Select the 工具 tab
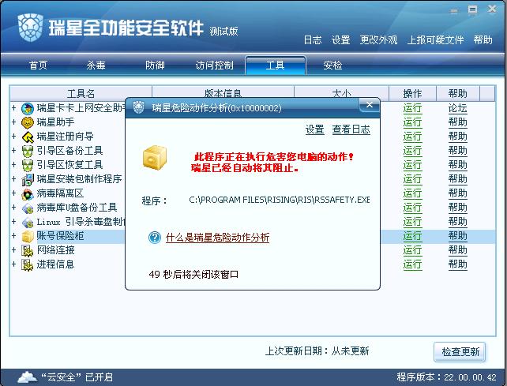The image size is (507, 386). (275, 66)
